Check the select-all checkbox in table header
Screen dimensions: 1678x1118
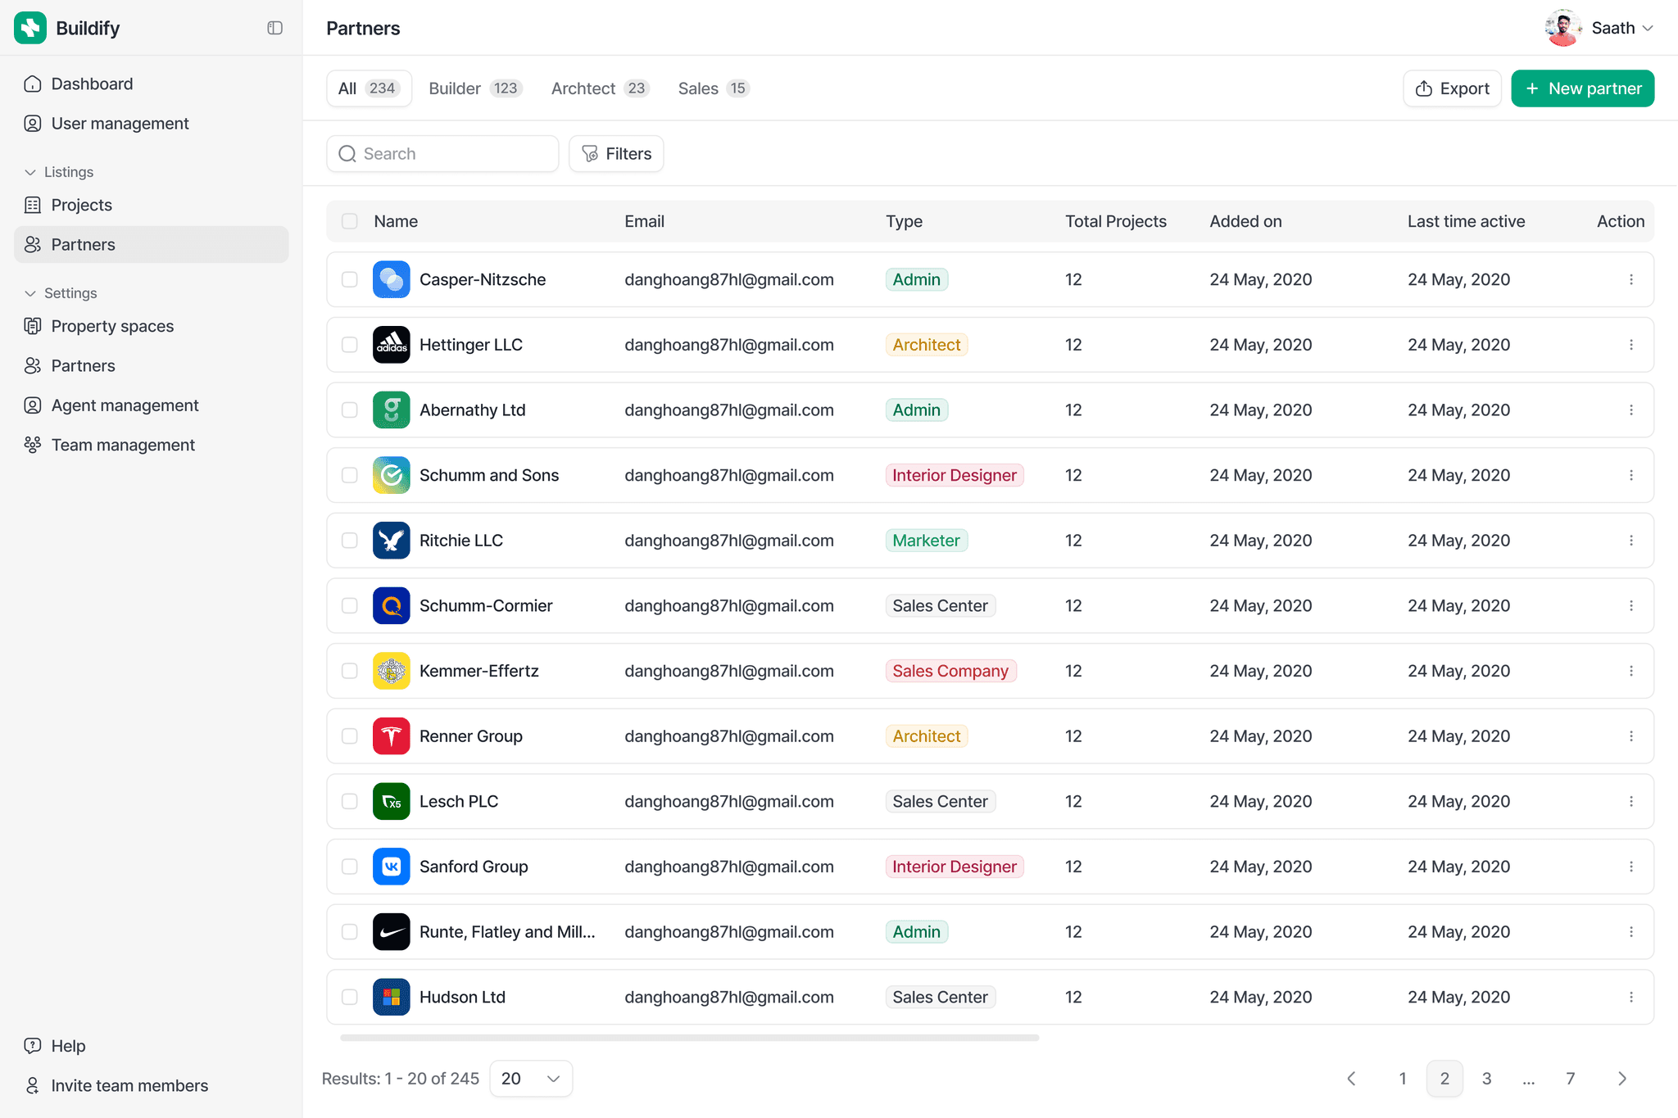pos(350,221)
